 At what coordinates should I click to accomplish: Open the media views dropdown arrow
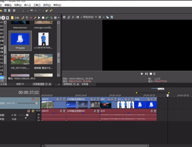tap(59, 18)
